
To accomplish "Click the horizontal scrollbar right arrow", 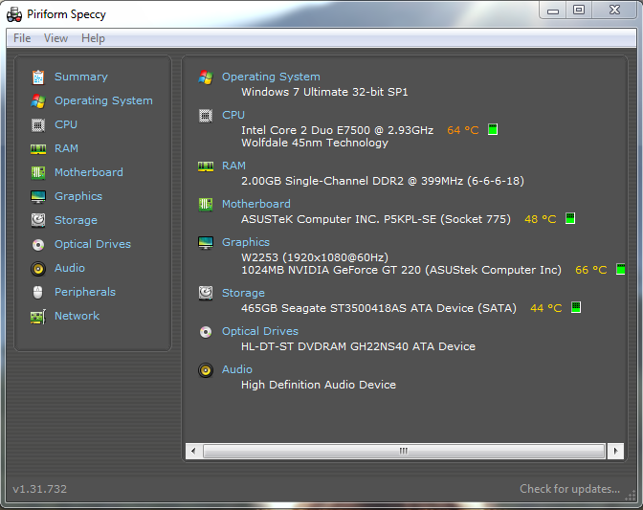I will point(616,451).
